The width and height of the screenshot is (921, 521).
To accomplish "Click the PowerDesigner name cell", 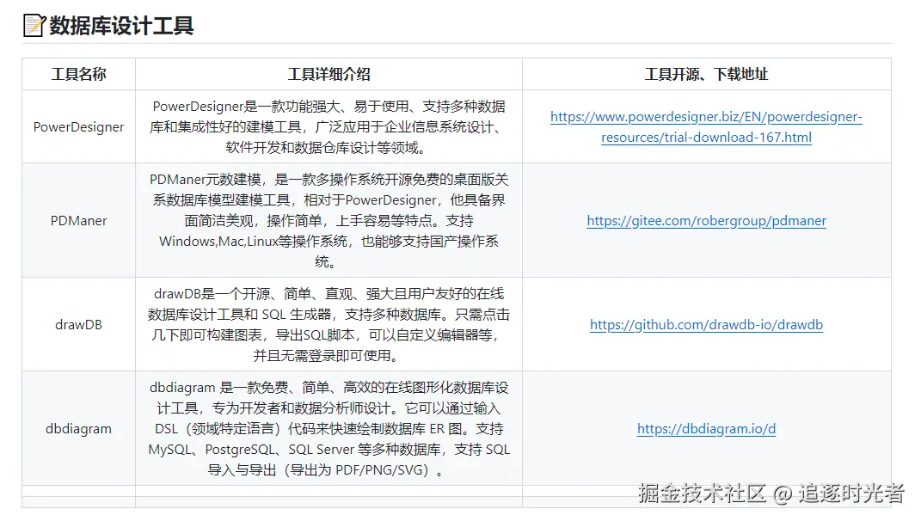I will coord(79,127).
